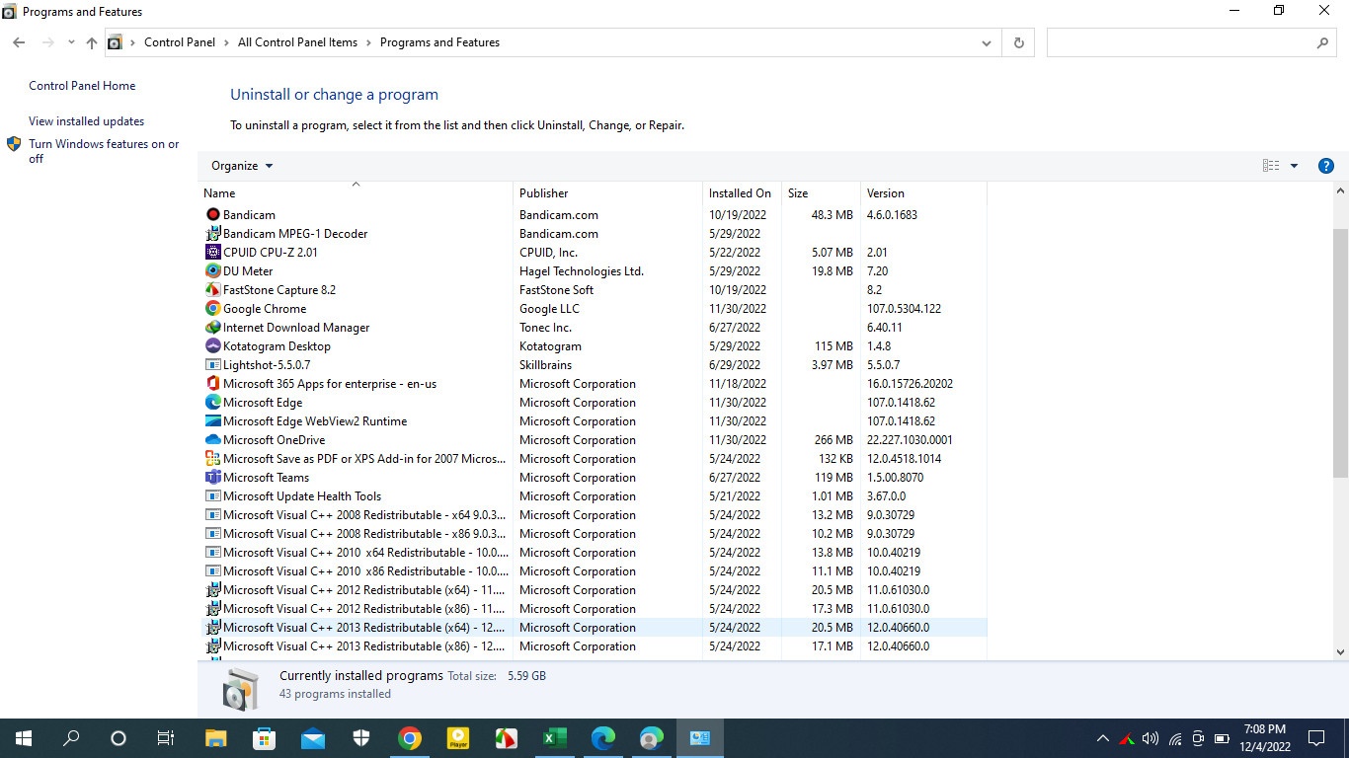The image size is (1349, 758).
Task: Click the shield icon beside Windows features
Action: [14, 144]
